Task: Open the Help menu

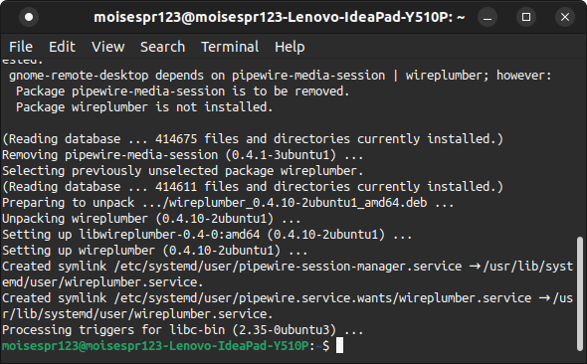Action: click(x=290, y=47)
